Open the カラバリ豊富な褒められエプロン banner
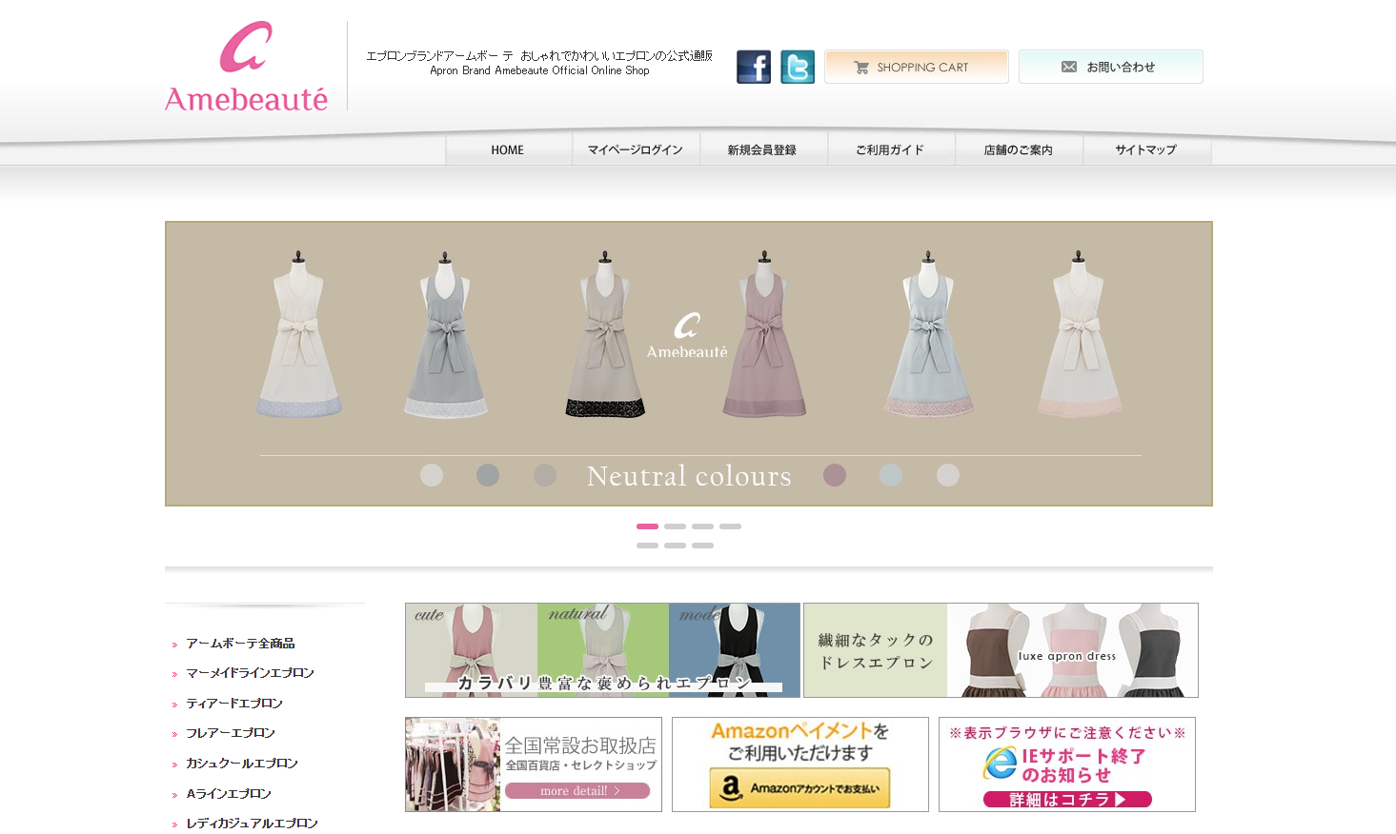This screenshot has height=834, width=1396. 602,650
